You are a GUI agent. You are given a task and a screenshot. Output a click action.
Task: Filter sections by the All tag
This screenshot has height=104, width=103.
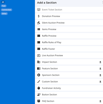pyautogui.click(x=3, y=2)
